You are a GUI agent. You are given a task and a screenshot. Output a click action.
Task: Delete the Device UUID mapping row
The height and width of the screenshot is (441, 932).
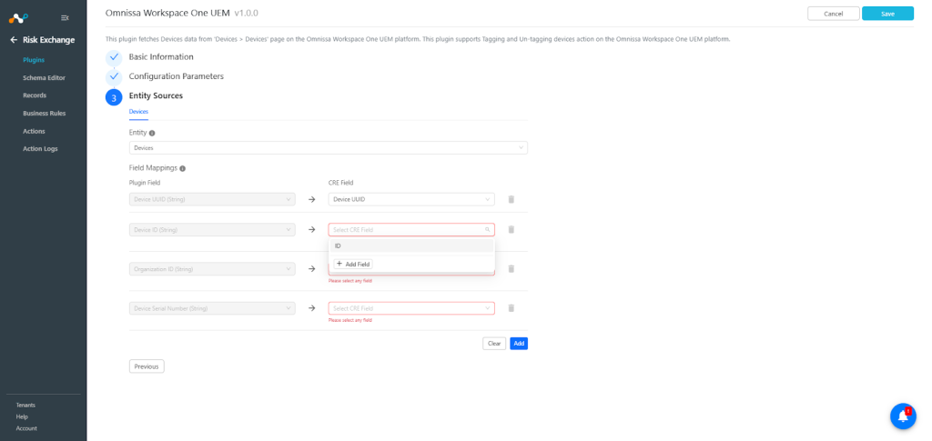(512, 199)
